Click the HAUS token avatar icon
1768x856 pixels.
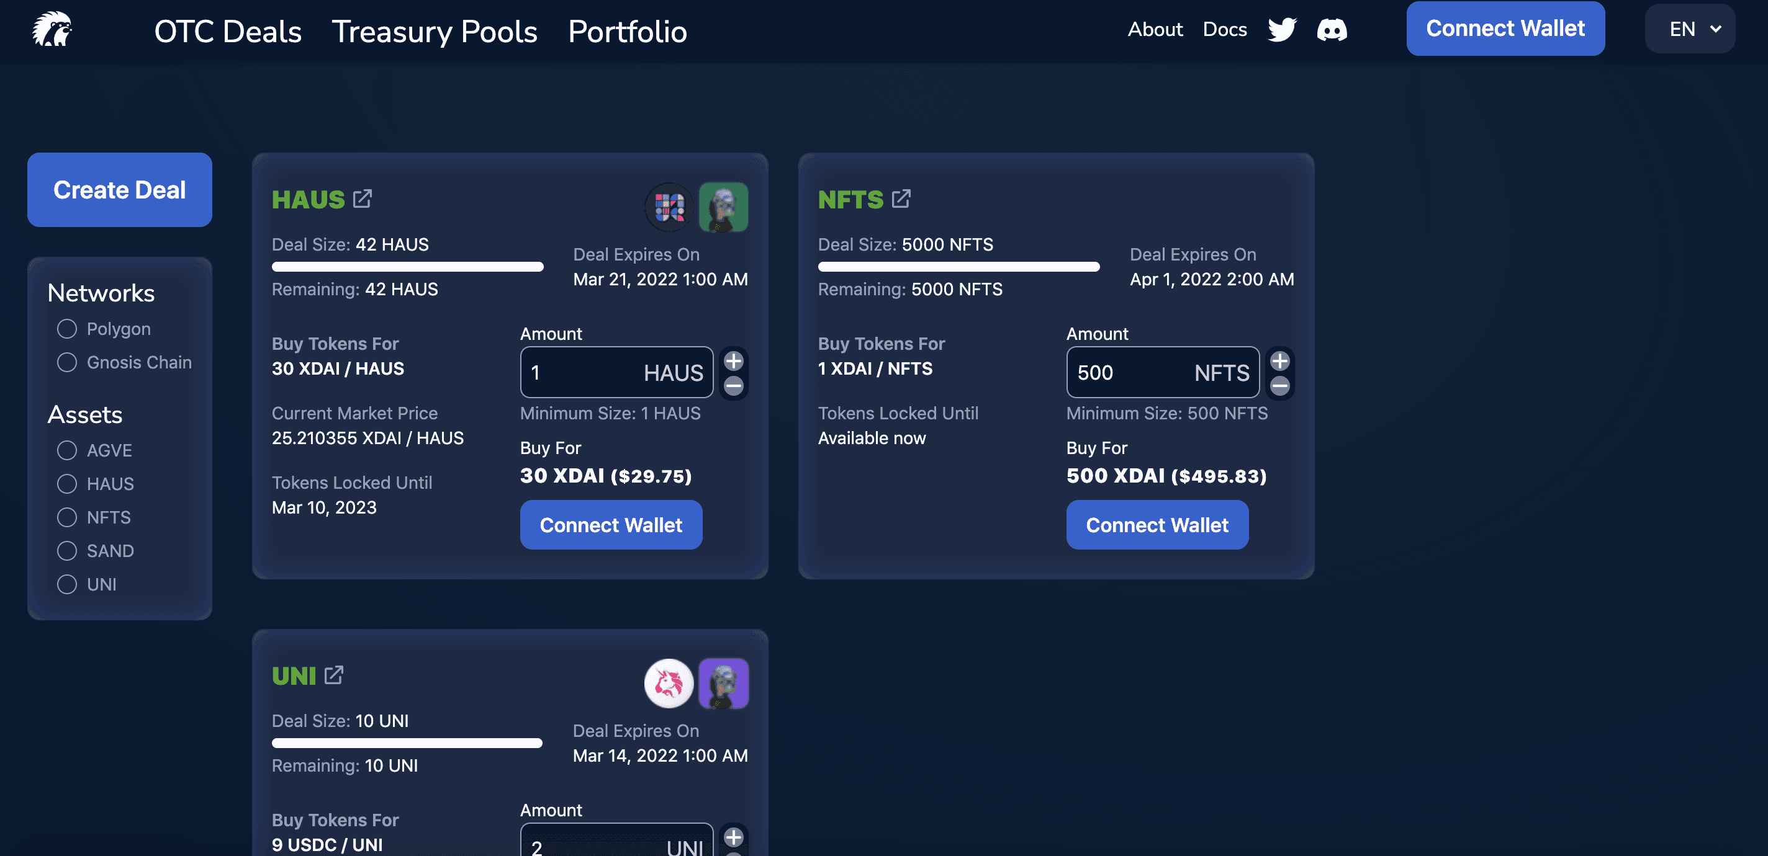pos(669,207)
